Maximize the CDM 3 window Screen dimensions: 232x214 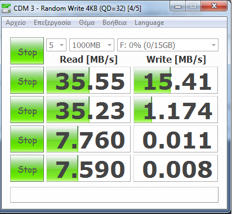coord(193,6)
